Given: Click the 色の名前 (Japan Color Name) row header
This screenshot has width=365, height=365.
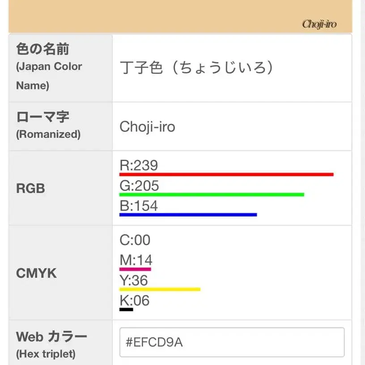Looking at the screenshot, I should tap(49, 66).
